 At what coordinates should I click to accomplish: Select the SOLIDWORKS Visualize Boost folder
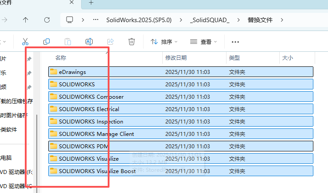[181, 171]
